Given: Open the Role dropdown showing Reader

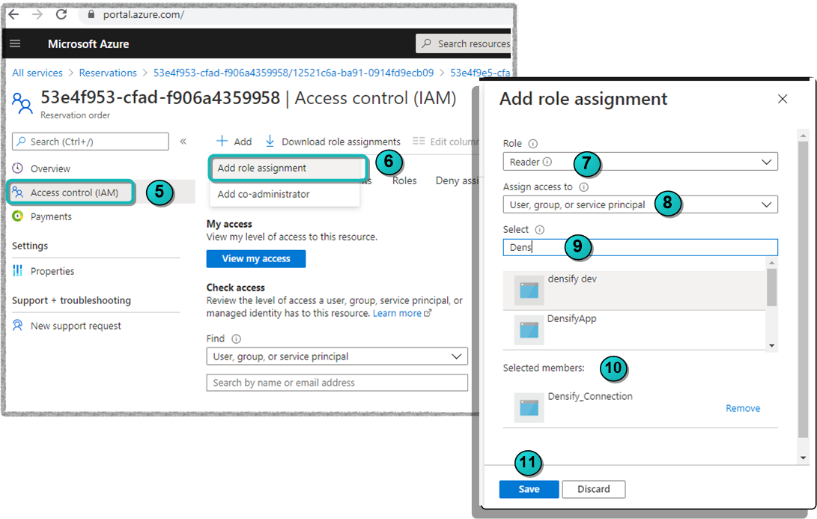Looking at the screenshot, I should (640, 162).
